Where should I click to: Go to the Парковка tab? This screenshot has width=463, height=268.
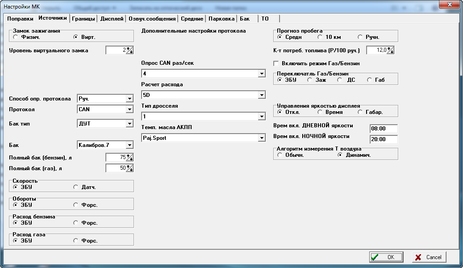coord(221,19)
